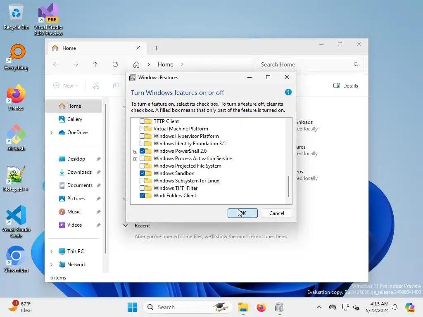Close the Home tab in Explorer
Viewport: 423px width, 317px height.
click(138, 48)
